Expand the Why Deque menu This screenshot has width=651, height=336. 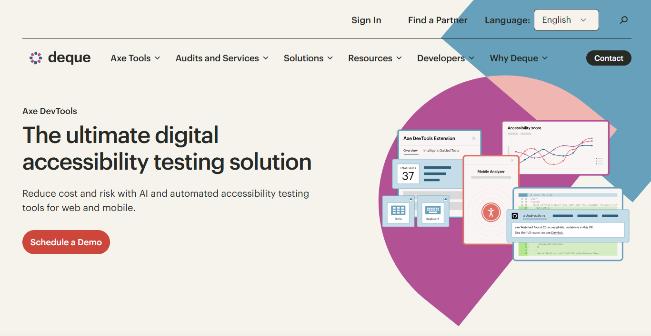(x=519, y=58)
